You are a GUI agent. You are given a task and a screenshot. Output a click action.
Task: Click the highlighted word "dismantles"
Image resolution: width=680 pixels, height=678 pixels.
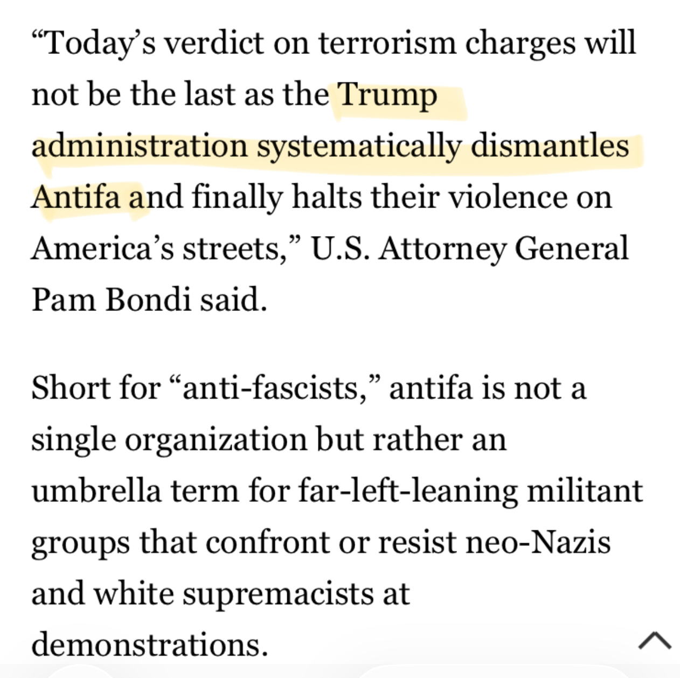(550, 147)
